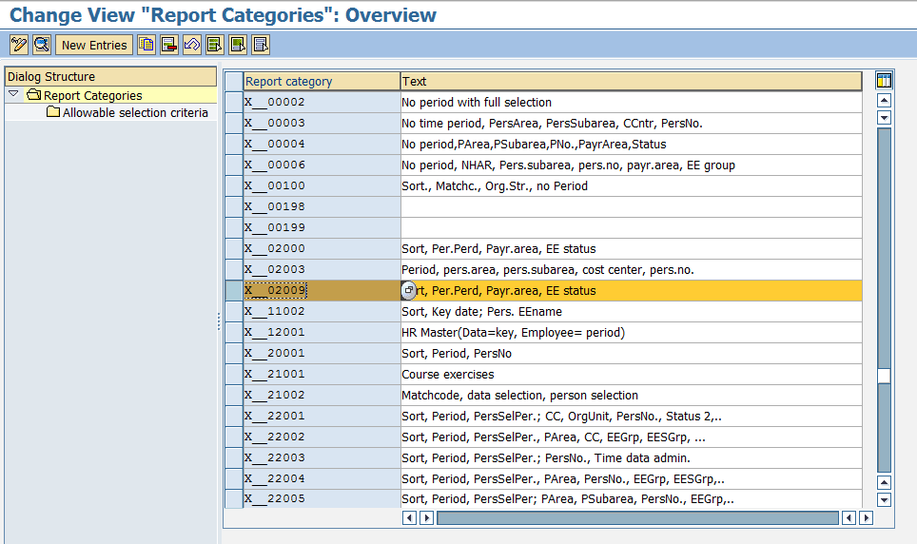Click the Delete row icon
The image size is (917, 544).
tap(169, 45)
